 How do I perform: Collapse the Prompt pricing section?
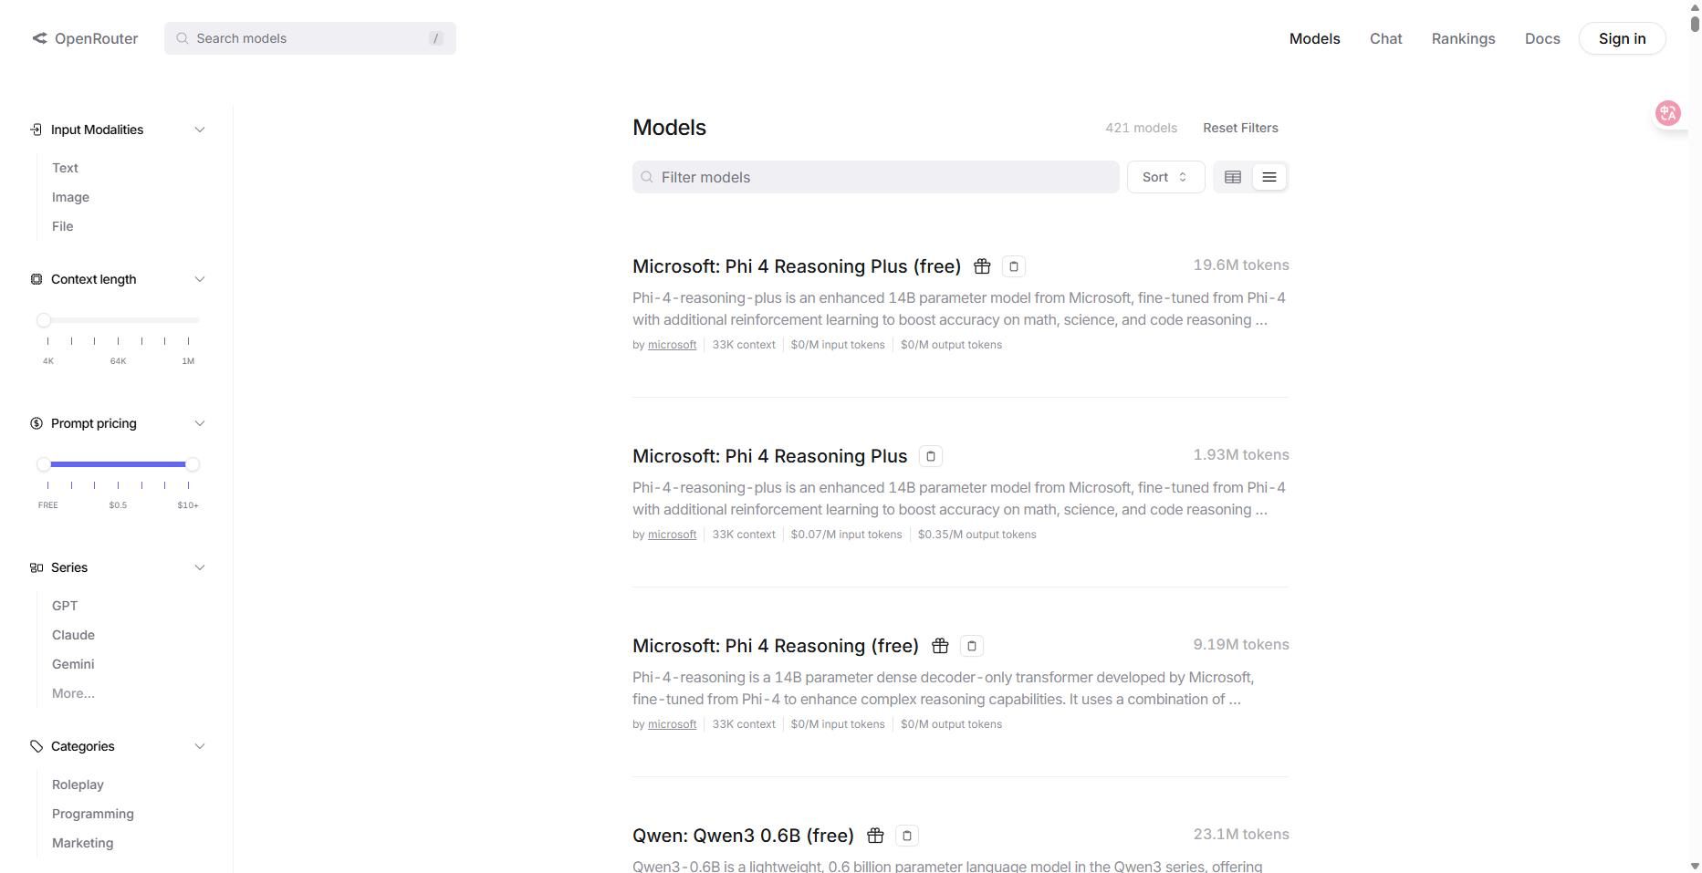[x=200, y=423]
